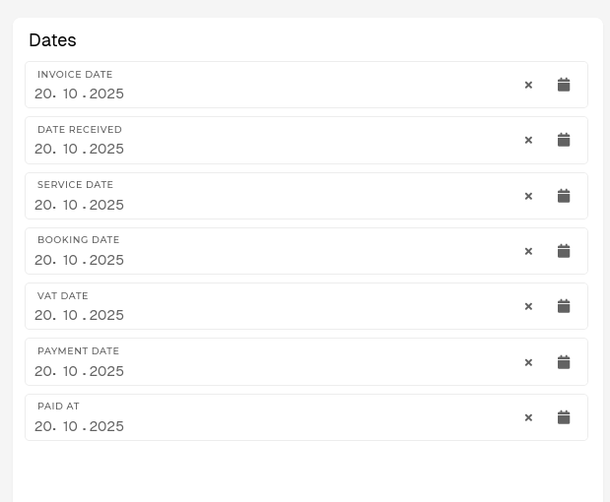Clear the Paid At date
The image size is (610, 502).
[x=528, y=417]
